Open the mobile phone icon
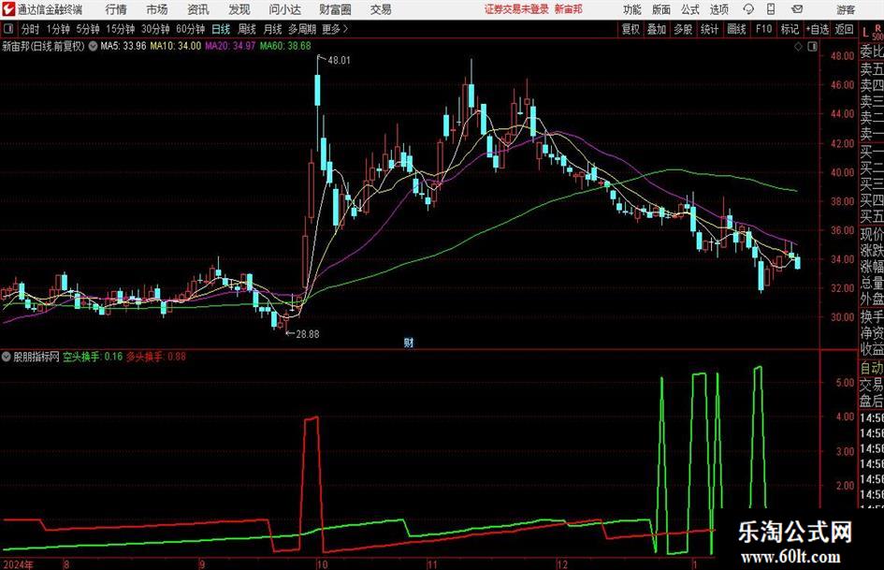 pyautogui.click(x=771, y=9)
